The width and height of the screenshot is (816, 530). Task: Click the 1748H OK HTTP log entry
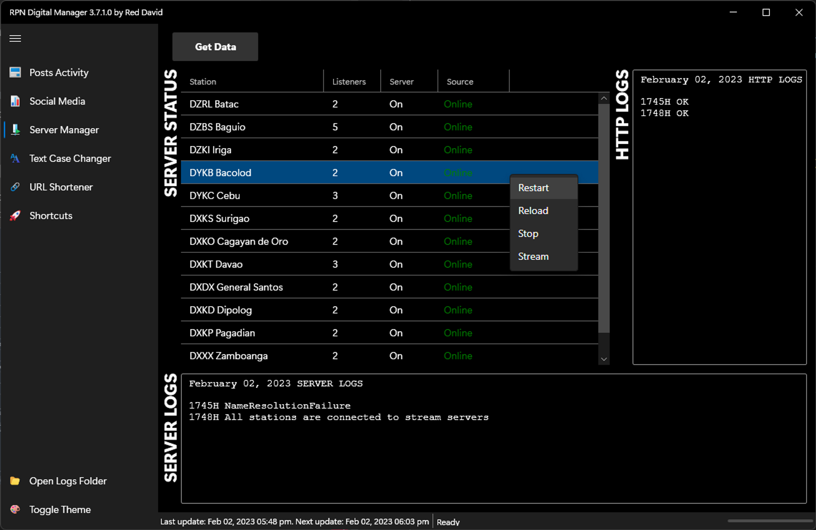pyautogui.click(x=664, y=113)
